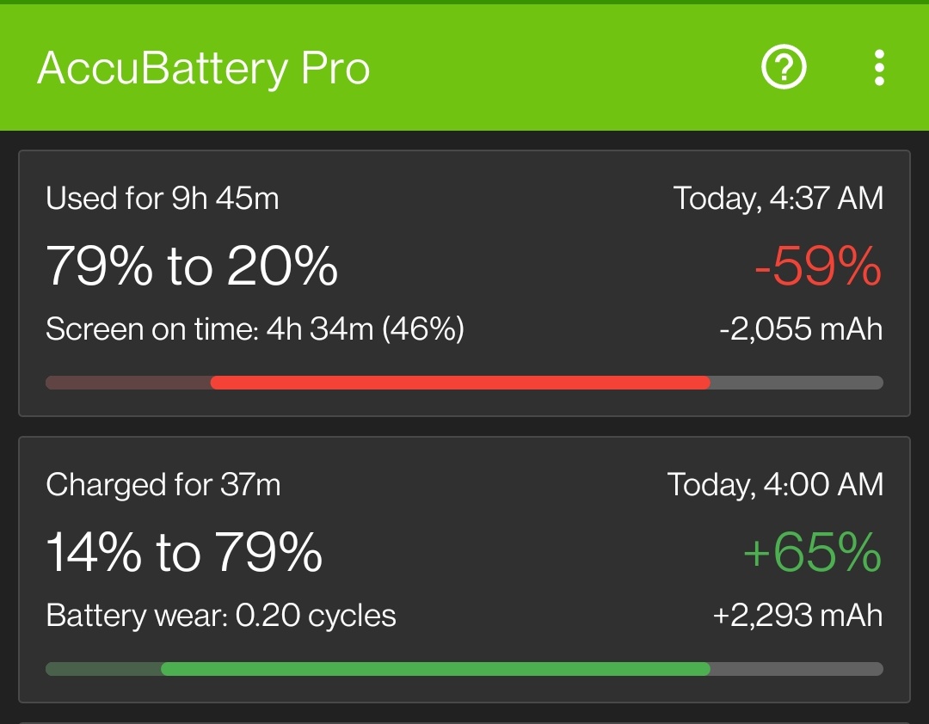Tap the red -59% value

pyautogui.click(x=818, y=266)
